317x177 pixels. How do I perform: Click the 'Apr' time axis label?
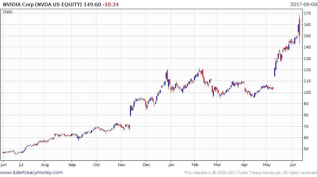tap(244, 165)
